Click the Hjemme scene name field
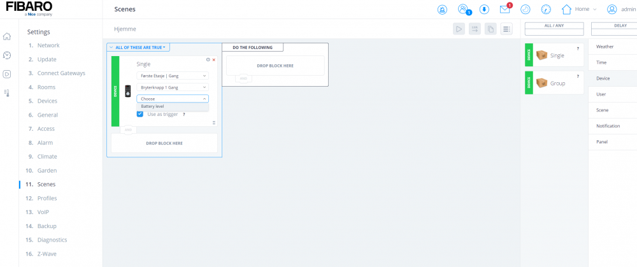This screenshot has height=267, width=637. click(x=125, y=29)
